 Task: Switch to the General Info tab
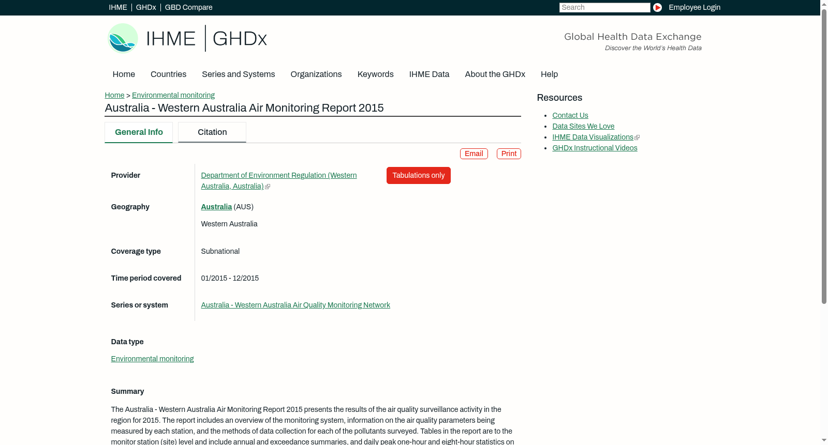click(x=139, y=132)
